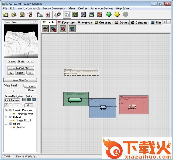This screenshot has height=160, width=173.
Task: Click Set Terrain Color button
Action: [21, 68]
